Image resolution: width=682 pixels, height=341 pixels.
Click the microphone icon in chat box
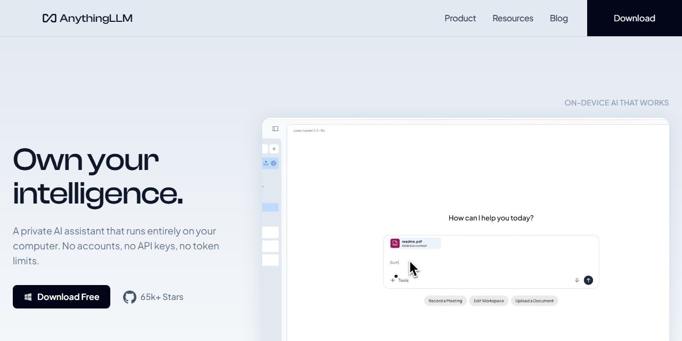577,280
